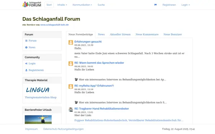This screenshot has height=134, width=215.
Task: Click the 09.08.2025, 10:39 timestamp
Action: (x=84, y=45)
